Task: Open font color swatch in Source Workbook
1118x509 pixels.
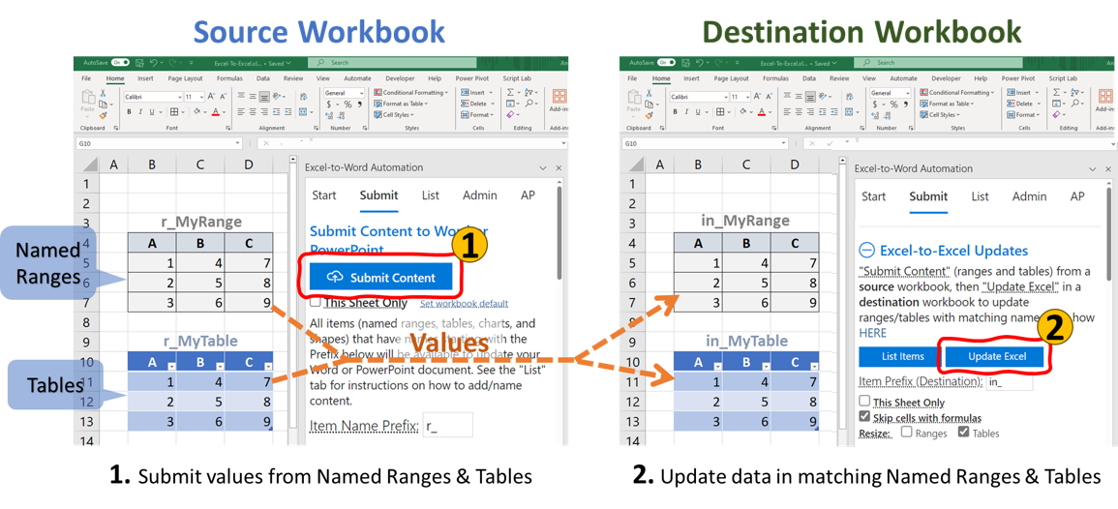Action: pyautogui.click(x=216, y=112)
